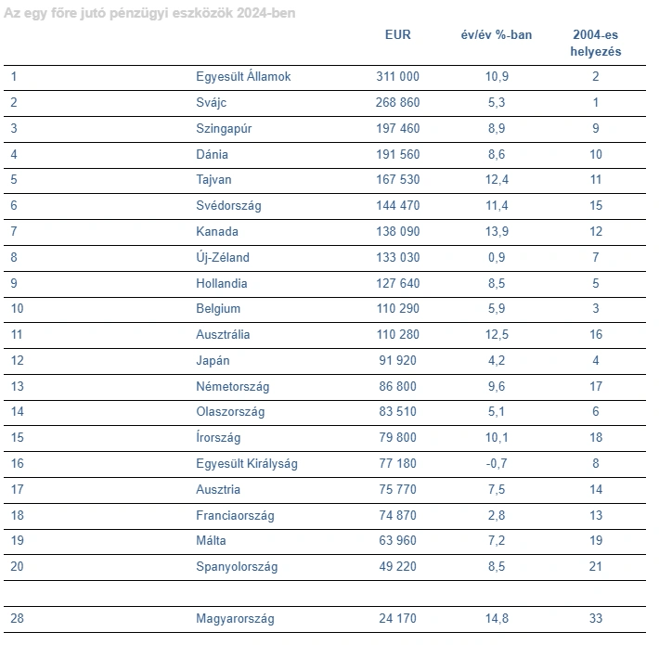Select the Németország country cell
This screenshot has height=645, width=659.
point(232,387)
